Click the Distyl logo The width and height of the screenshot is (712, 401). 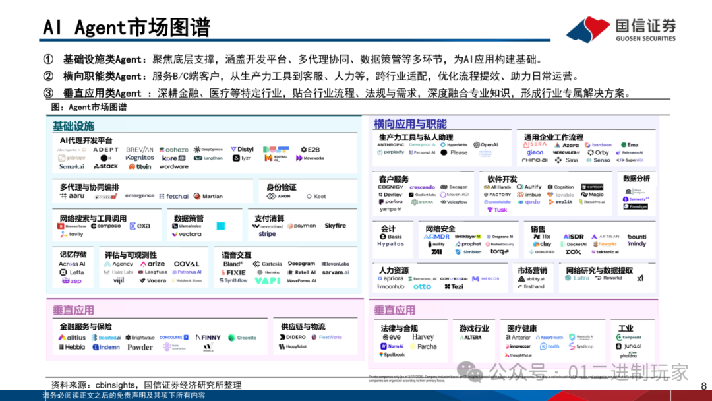click(x=242, y=149)
